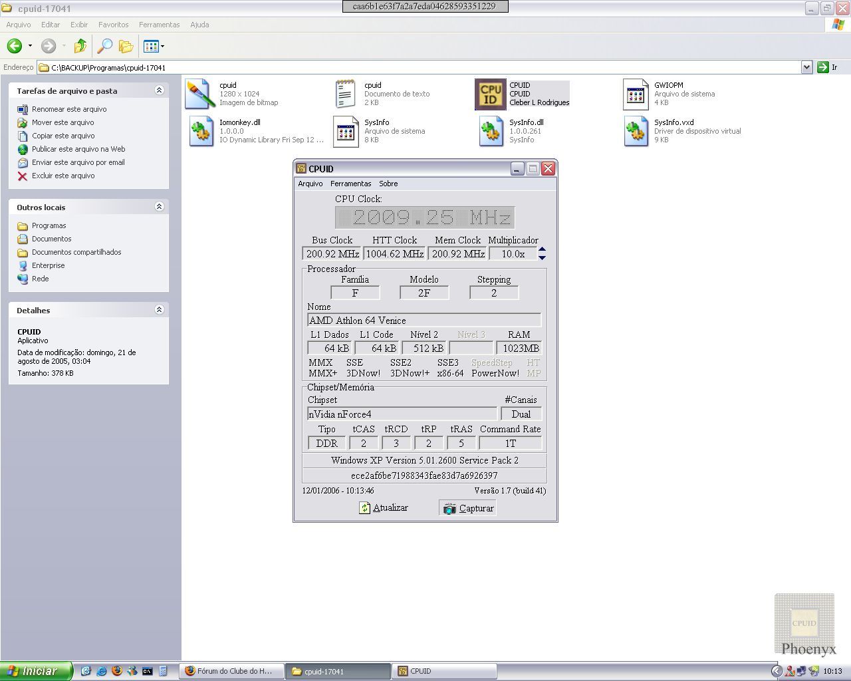Open the Ajuda menu
The width and height of the screenshot is (851, 681).
click(x=199, y=25)
